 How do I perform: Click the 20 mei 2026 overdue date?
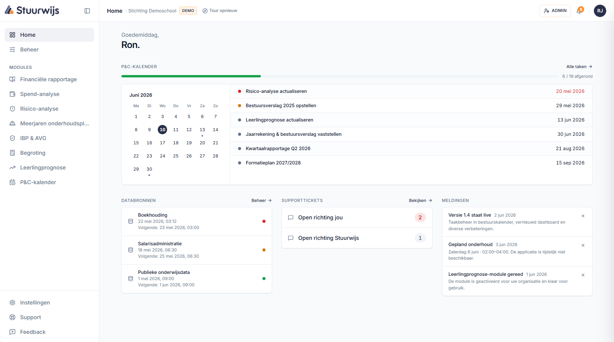[x=570, y=91]
